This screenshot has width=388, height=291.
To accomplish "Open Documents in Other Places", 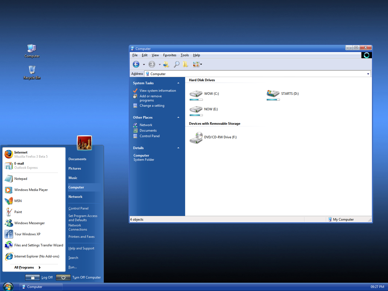I will click(148, 131).
